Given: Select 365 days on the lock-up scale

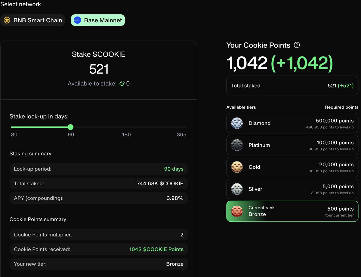Looking at the screenshot, I should 181,127.
